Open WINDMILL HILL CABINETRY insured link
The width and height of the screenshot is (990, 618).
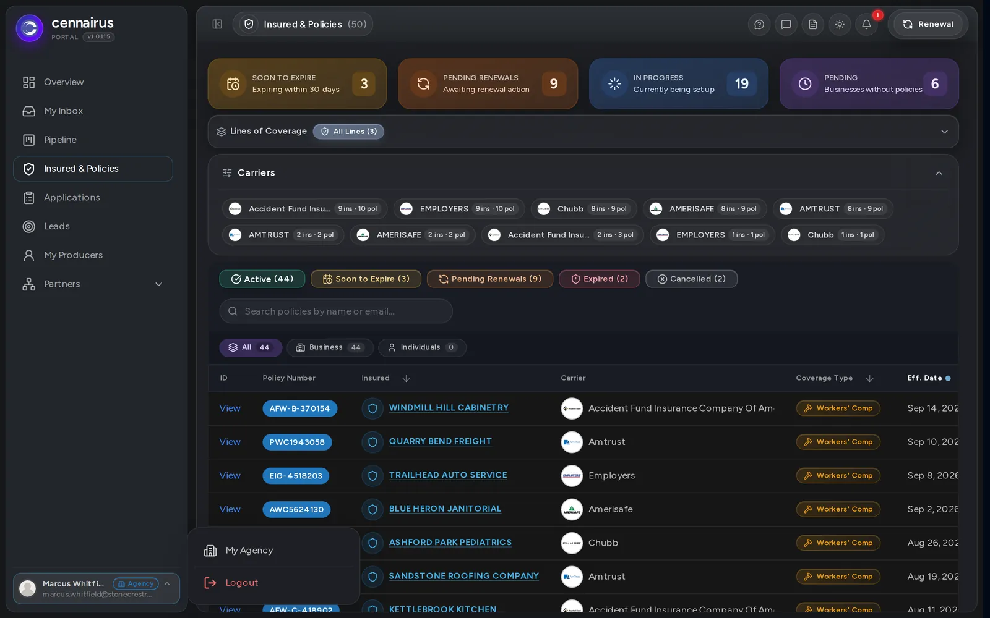[x=449, y=408]
